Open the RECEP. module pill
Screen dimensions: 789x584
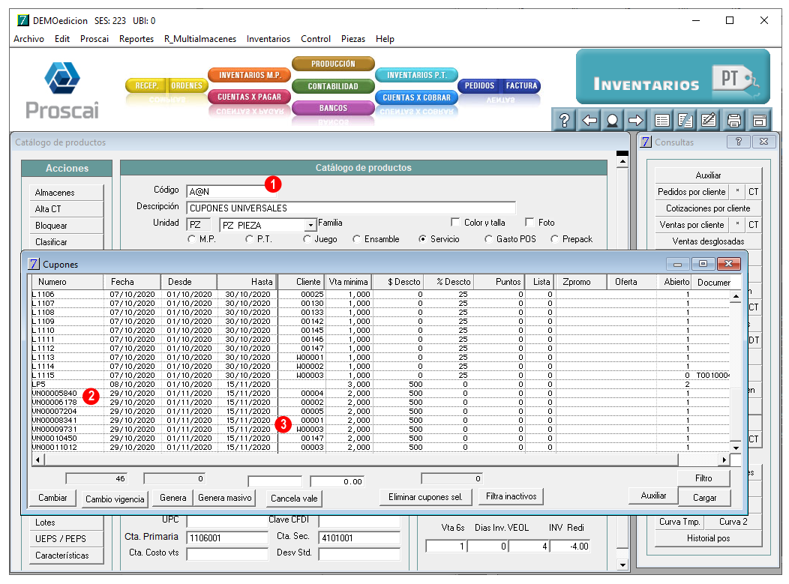click(146, 85)
